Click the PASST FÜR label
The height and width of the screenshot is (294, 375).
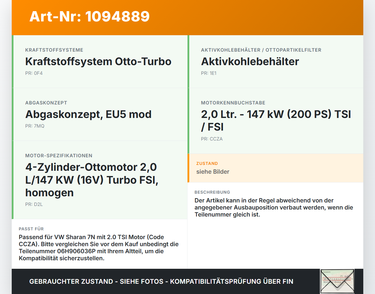pos(31,229)
